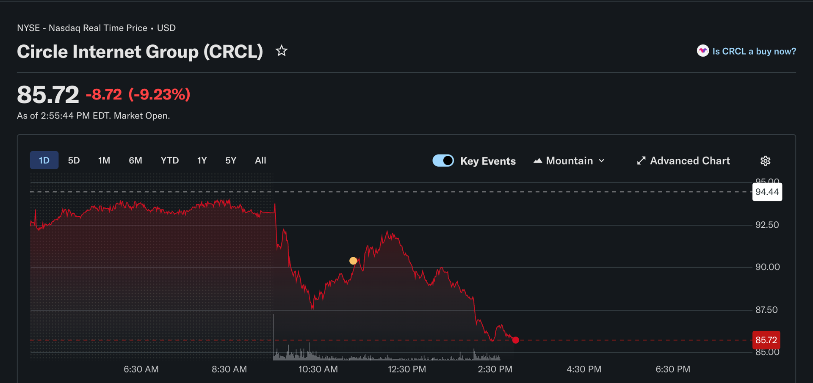This screenshot has height=383, width=813.
Task: Click the 2:30 PM time axis label
Action: (x=495, y=369)
